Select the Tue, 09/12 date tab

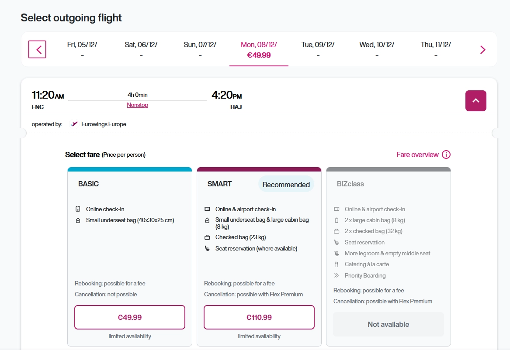click(x=318, y=49)
